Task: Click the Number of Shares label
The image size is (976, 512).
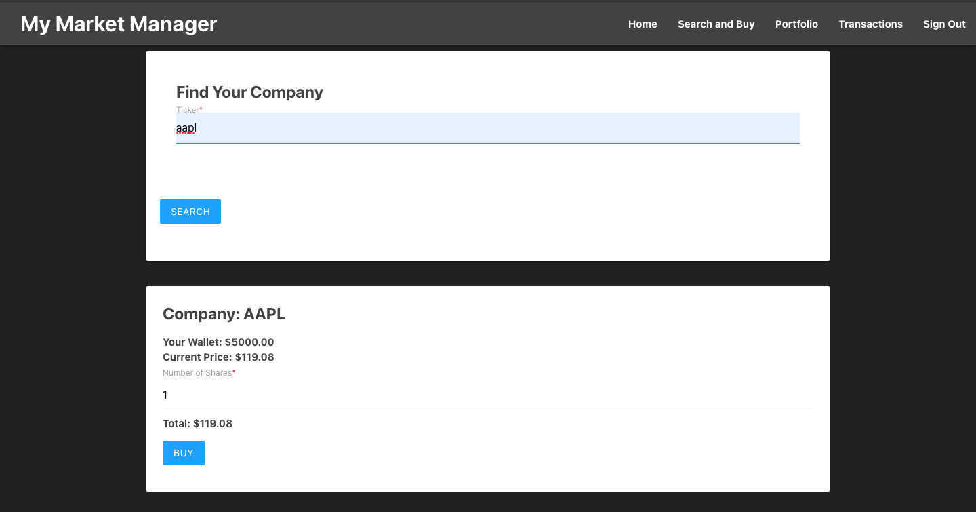Action: tap(197, 373)
